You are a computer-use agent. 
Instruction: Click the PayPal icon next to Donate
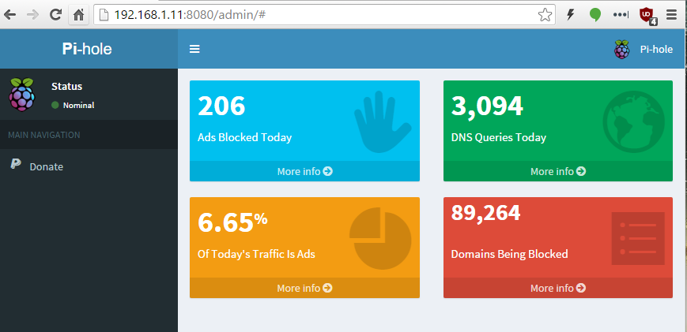(x=15, y=164)
